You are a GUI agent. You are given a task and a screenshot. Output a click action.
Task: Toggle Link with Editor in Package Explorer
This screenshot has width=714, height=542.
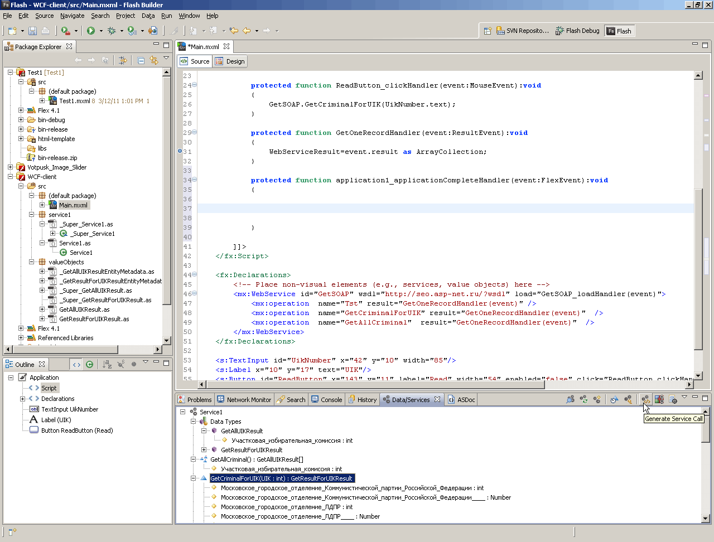click(153, 60)
